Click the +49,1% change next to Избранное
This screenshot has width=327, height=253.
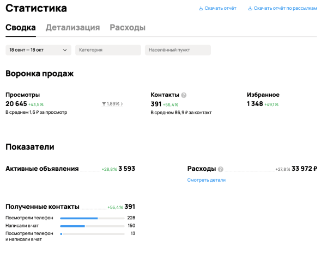[271, 104]
